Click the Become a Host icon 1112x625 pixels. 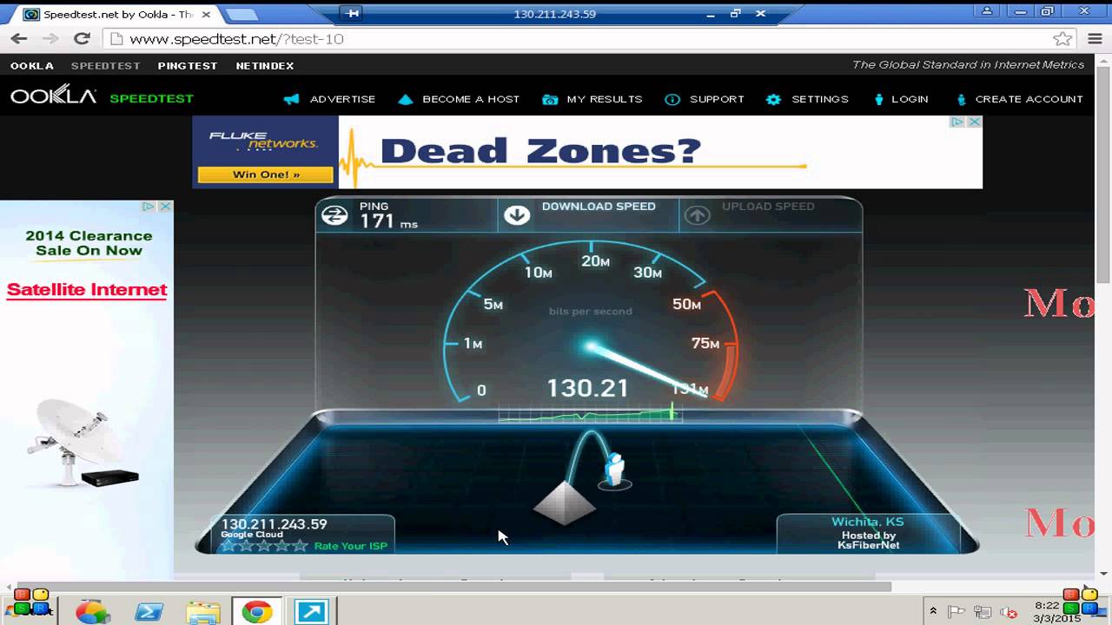point(405,100)
